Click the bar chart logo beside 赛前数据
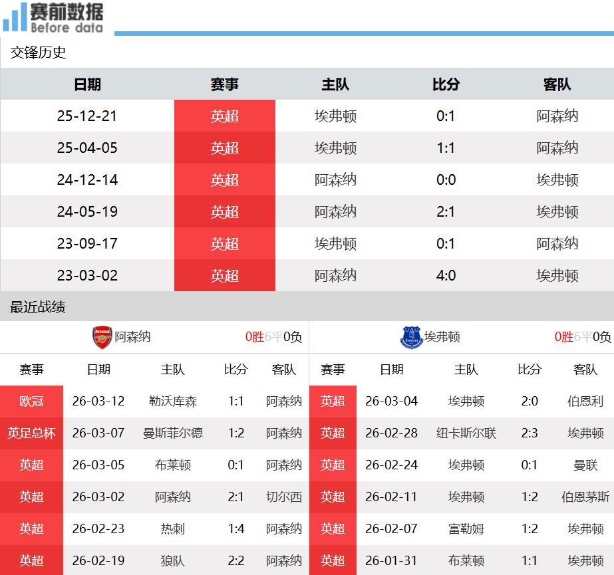Image resolution: width=614 pixels, height=575 pixels. pyautogui.click(x=15, y=18)
